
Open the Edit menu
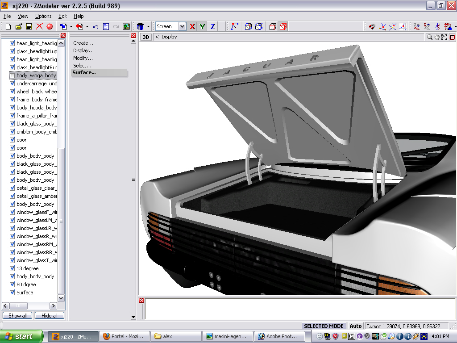(x=62, y=16)
